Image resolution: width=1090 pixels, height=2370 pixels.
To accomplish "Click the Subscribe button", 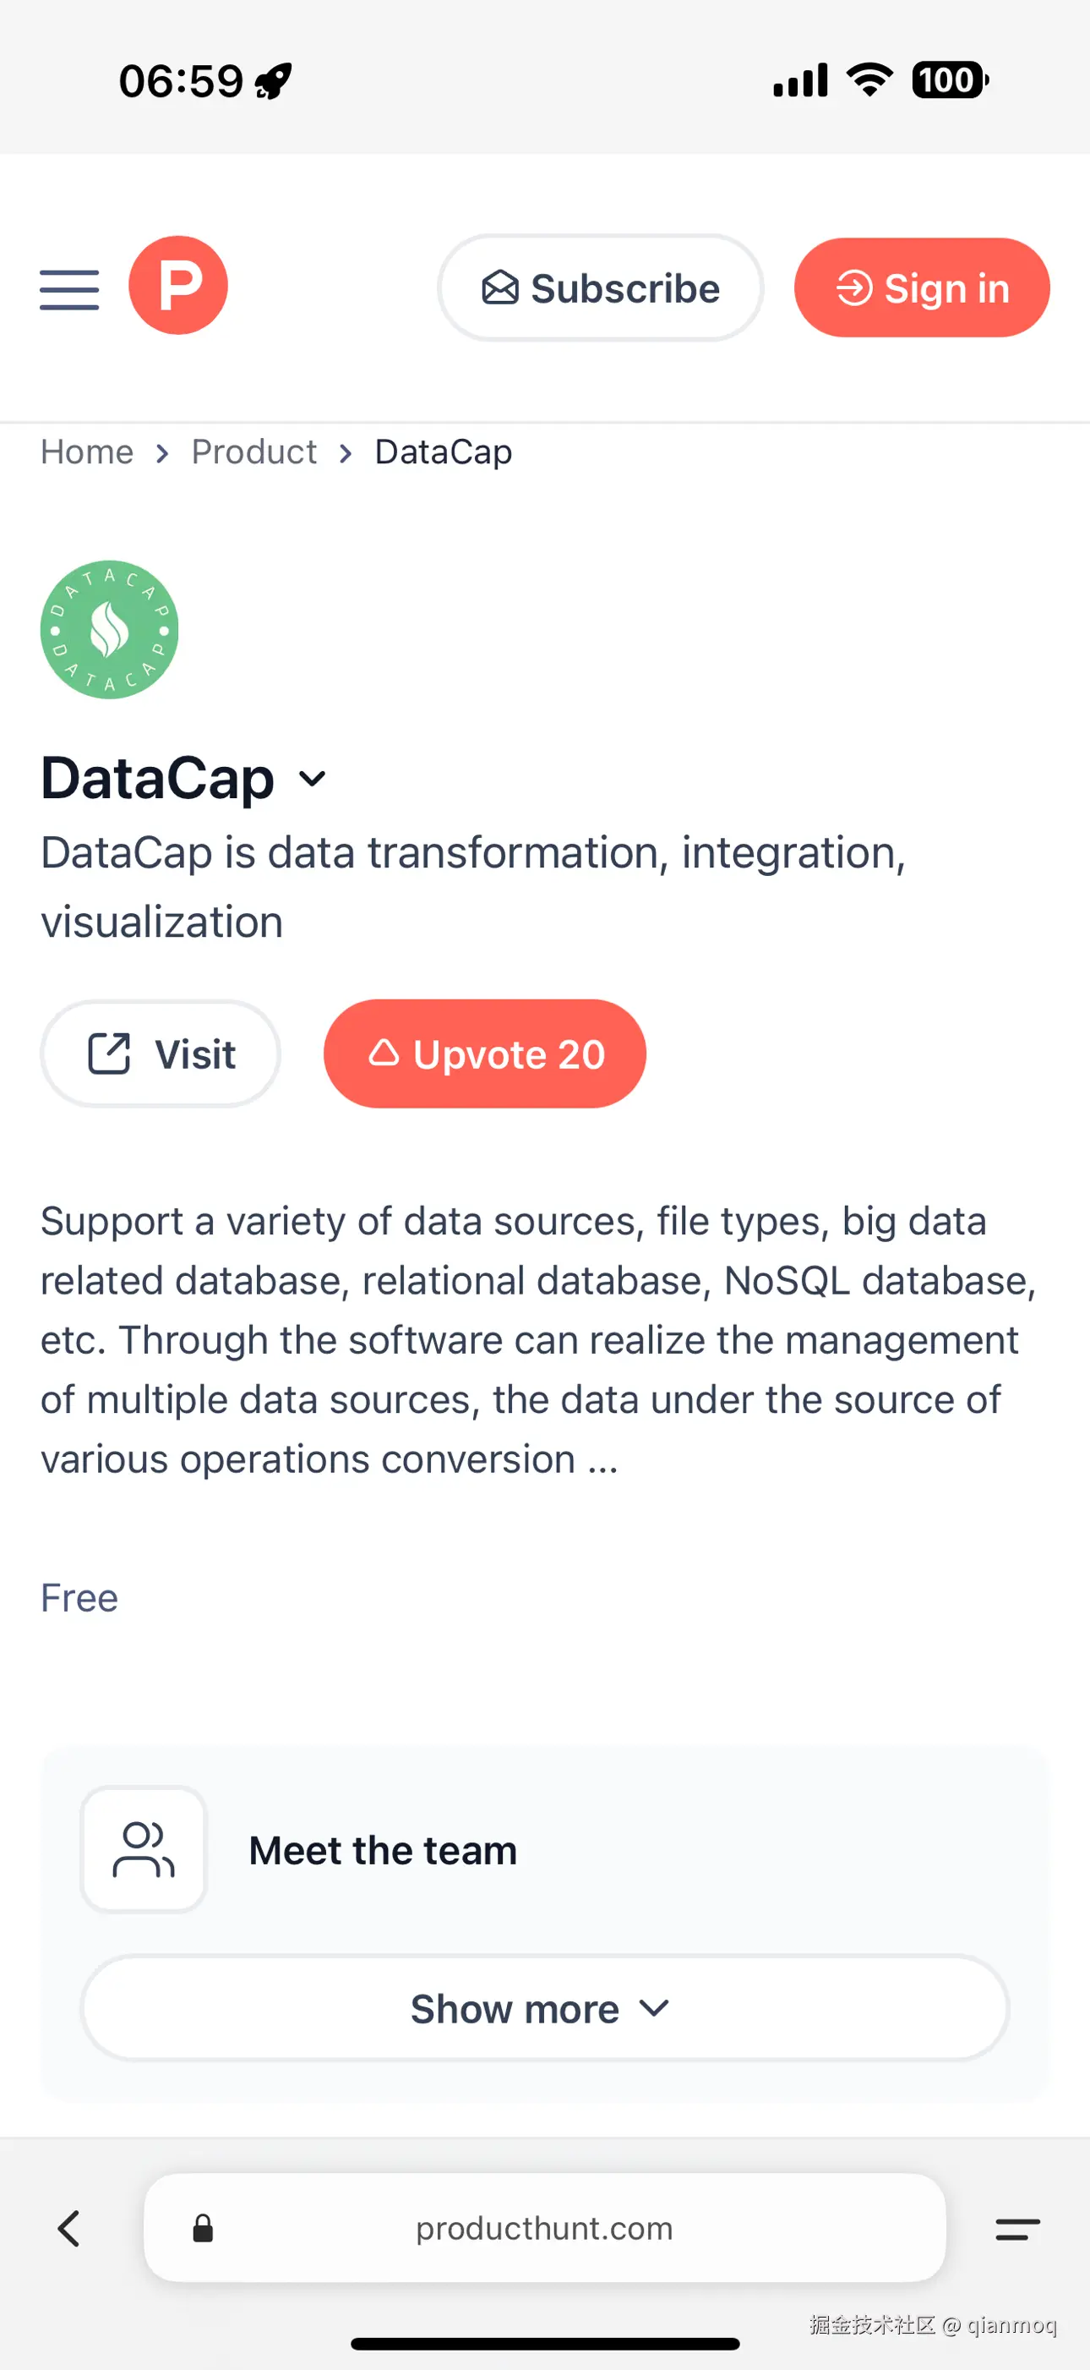I will pyautogui.click(x=600, y=288).
